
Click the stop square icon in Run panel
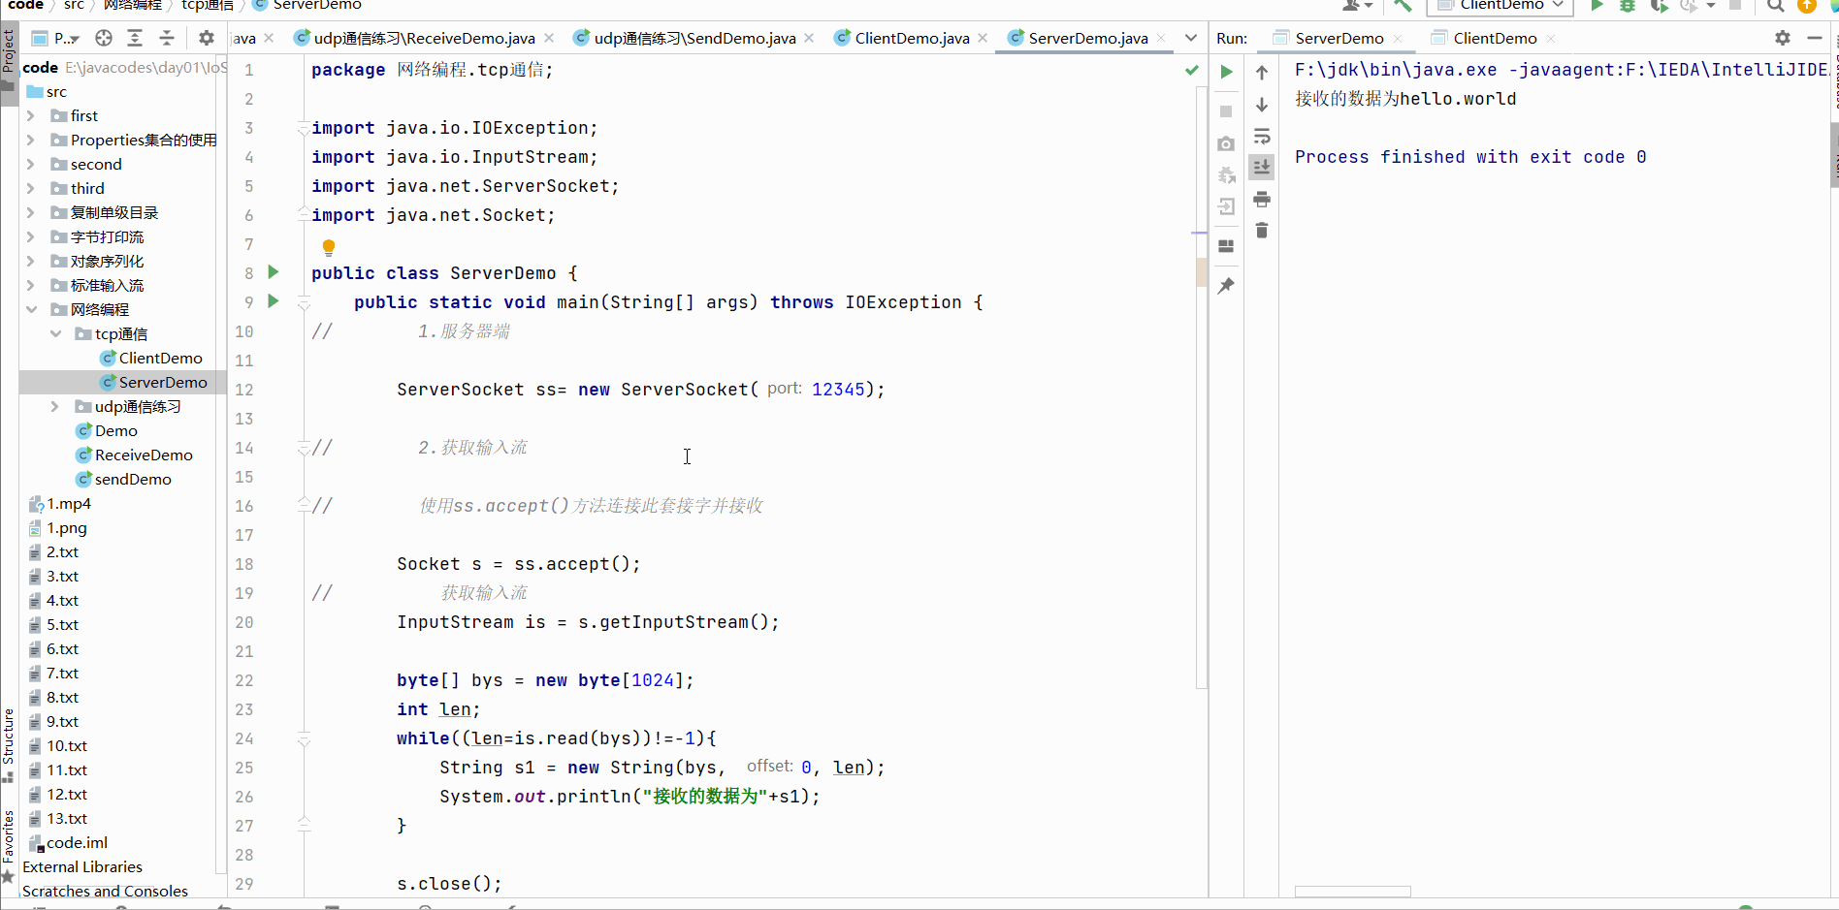point(1226,111)
